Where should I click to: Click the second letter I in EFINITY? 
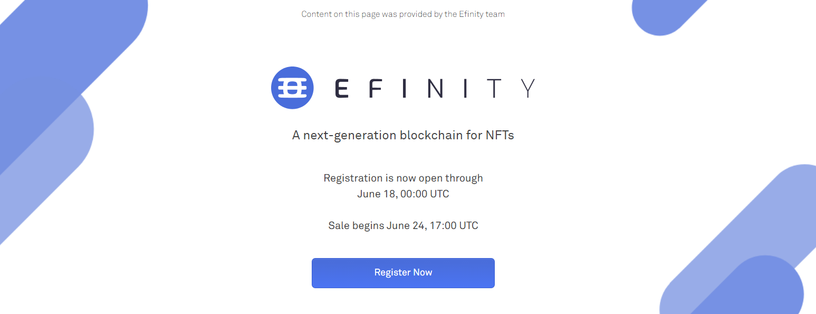coord(465,89)
